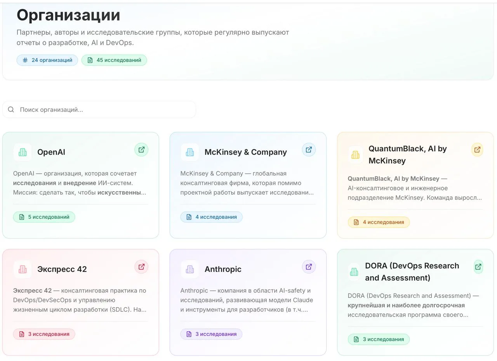The image size is (497, 361).
Task: Click the DORA card description text
Action: pos(415,305)
